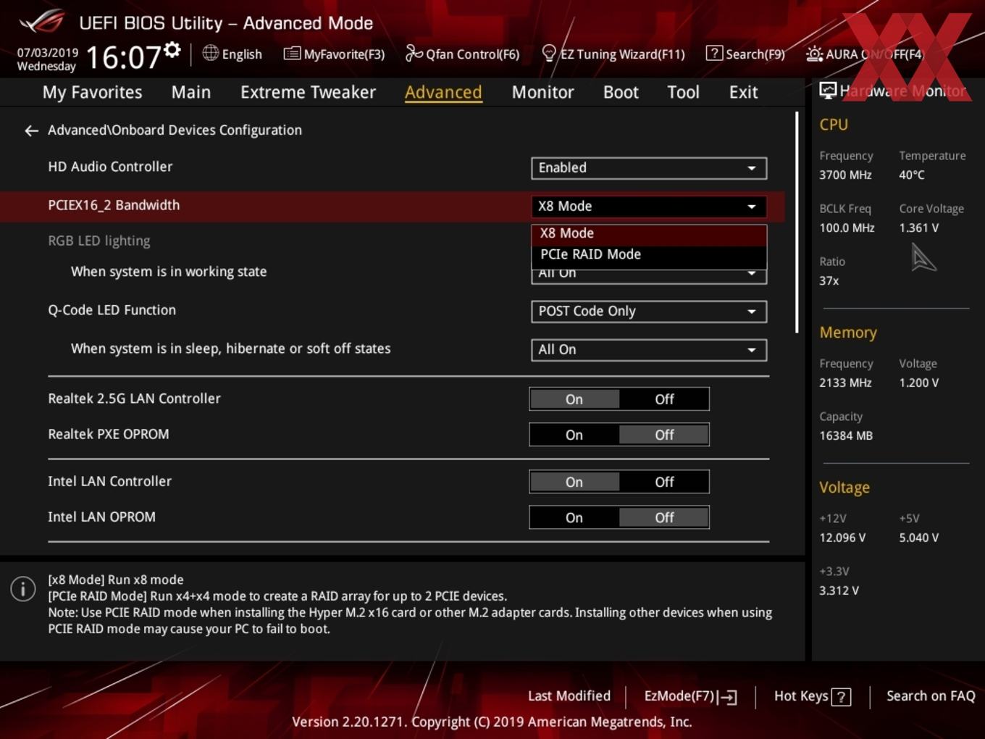The height and width of the screenshot is (739, 985).
Task: Open the Qfan Control(F6) fan icon
Action: coord(414,53)
